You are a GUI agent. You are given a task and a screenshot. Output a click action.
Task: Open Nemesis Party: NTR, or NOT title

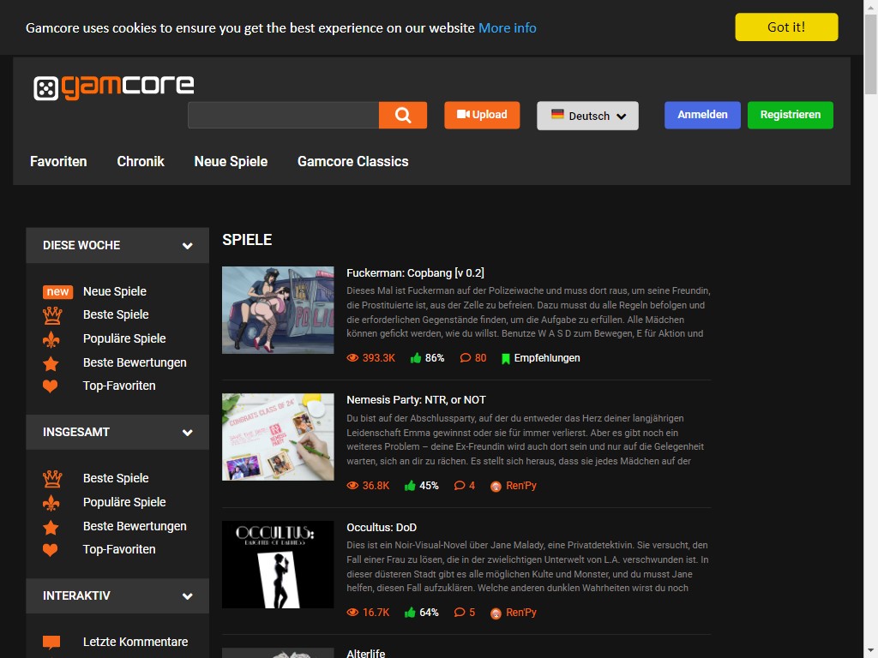[x=416, y=400]
